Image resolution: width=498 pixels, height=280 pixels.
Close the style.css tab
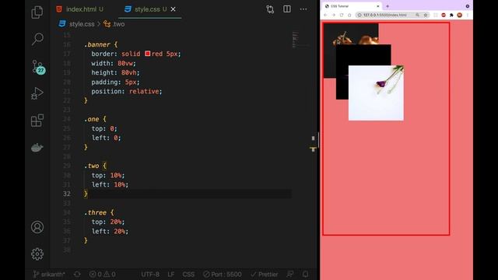[x=173, y=9]
